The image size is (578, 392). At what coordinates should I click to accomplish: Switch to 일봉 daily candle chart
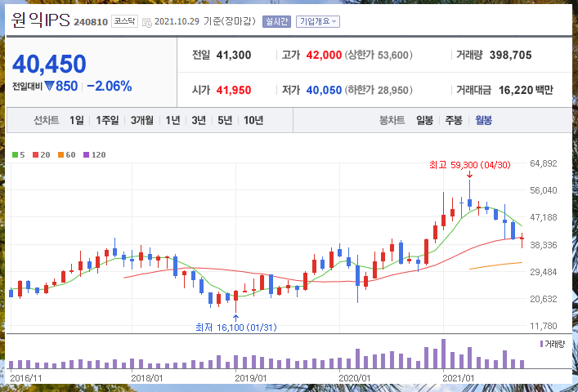point(424,120)
